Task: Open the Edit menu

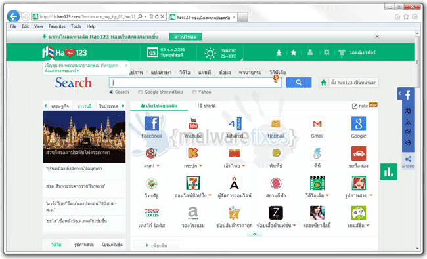Action: pos(25,26)
